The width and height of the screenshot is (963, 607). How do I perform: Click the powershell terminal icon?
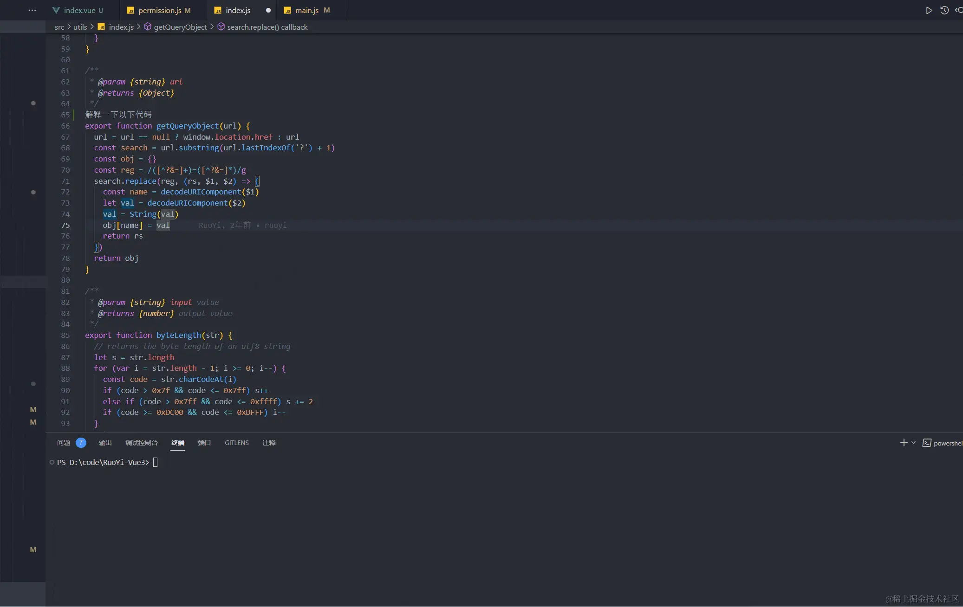pos(927,443)
